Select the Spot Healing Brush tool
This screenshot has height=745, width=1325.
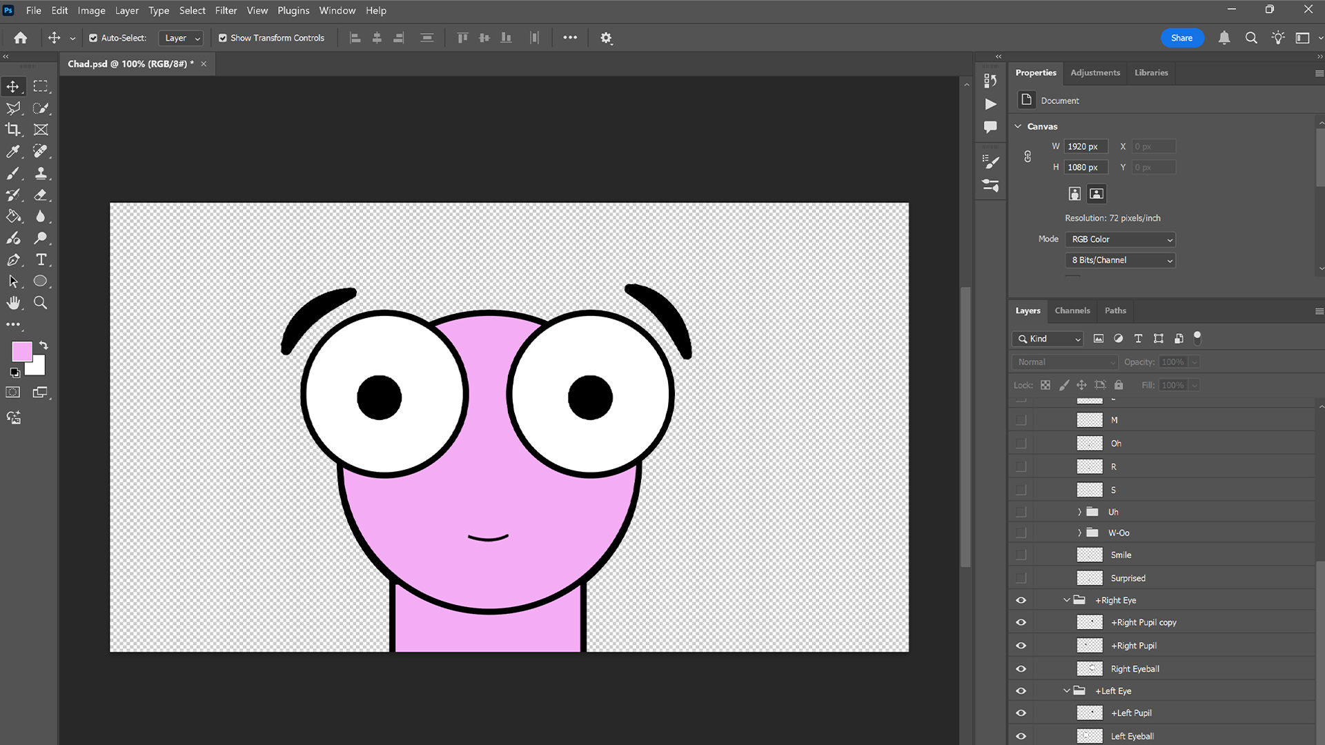41,151
